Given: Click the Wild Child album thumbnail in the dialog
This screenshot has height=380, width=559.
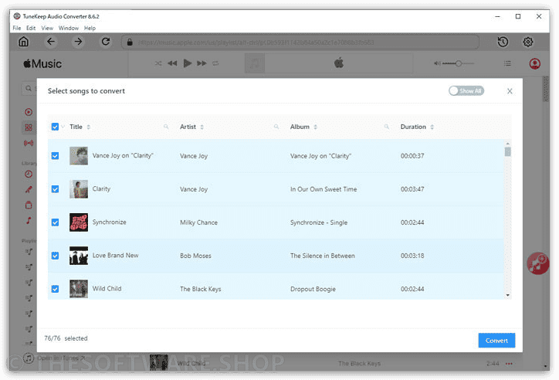Looking at the screenshot, I should pyautogui.click(x=79, y=289).
